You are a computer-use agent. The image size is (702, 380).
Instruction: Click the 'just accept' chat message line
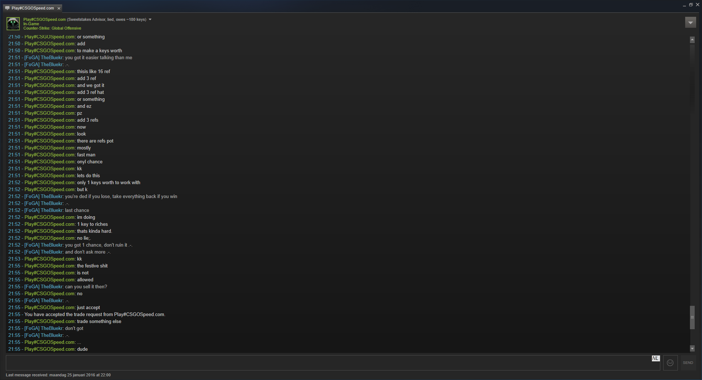pos(54,308)
